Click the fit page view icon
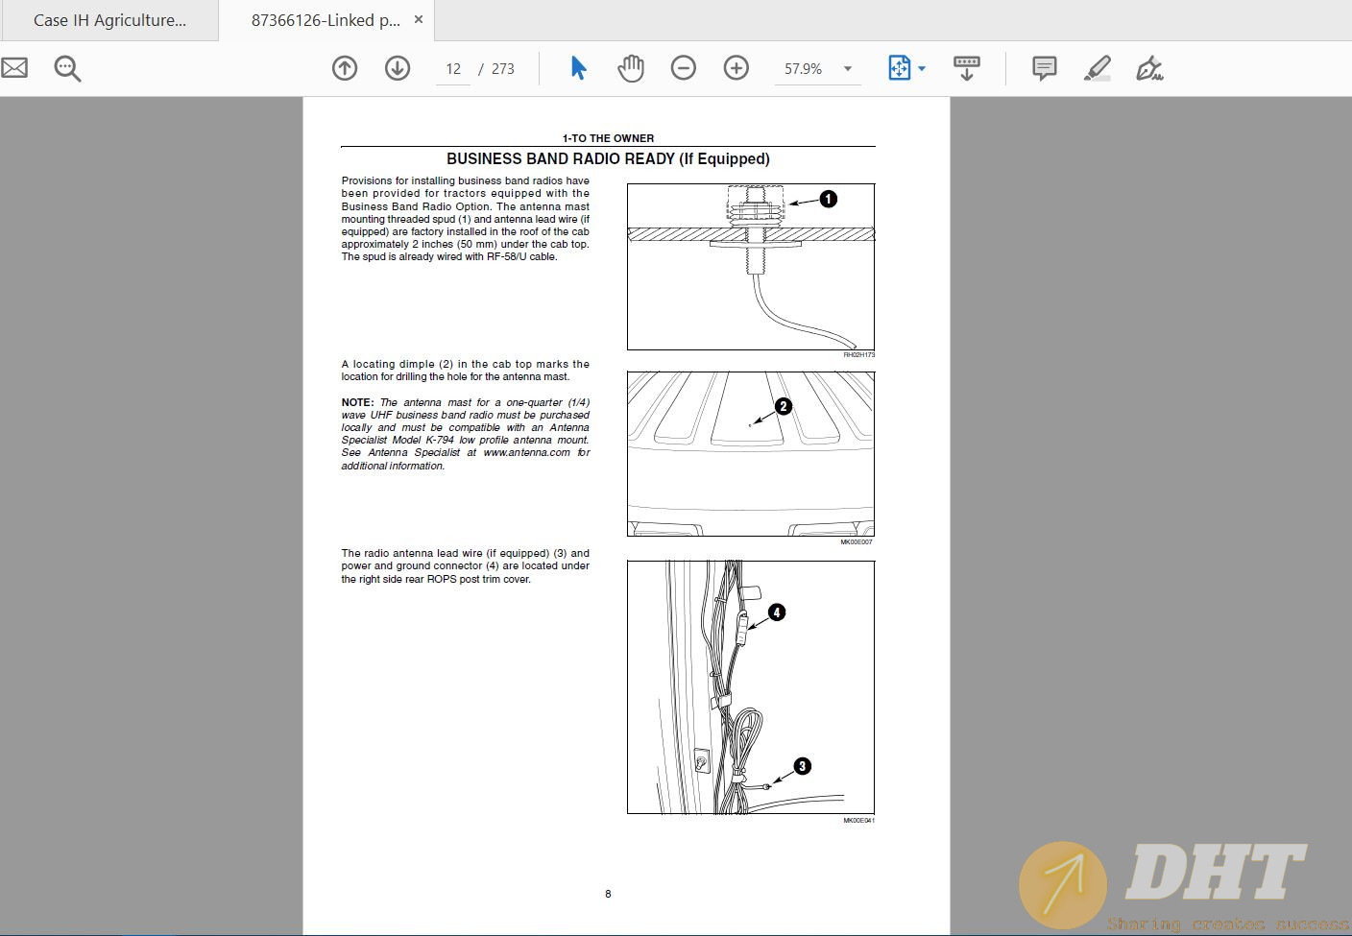Screen dimensions: 1352x936 coord(899,68)
